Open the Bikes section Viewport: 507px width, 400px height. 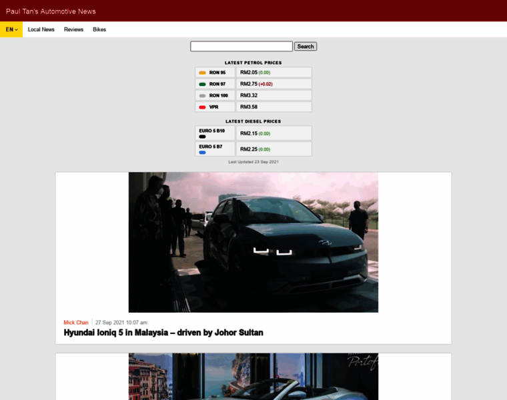pyautogui.click(x=99, y=29)
